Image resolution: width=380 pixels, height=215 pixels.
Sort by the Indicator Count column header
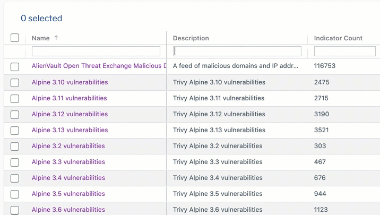tap(338, 38)
